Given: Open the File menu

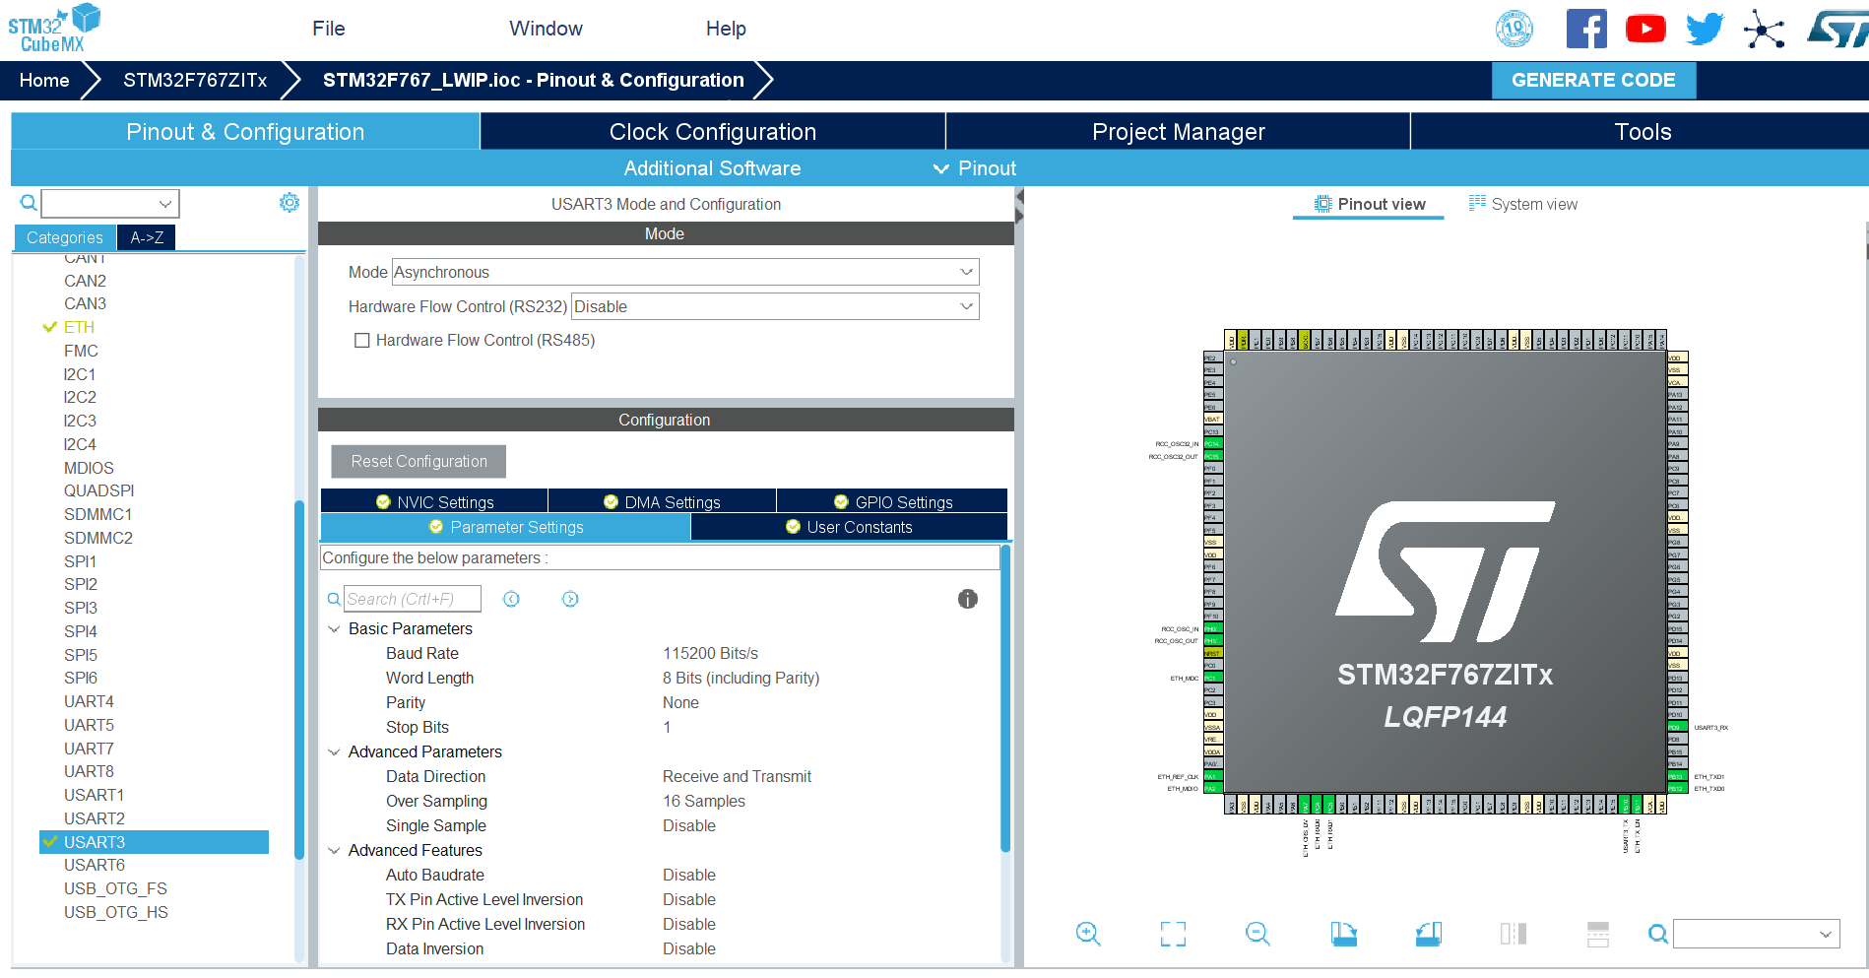Looking at the screenshot, I should (x=329, y=29).
